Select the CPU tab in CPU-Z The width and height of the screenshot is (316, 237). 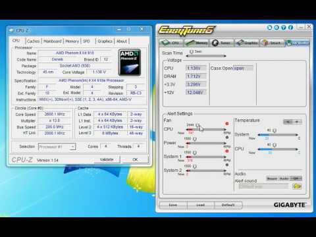click(x=16, y=41)
